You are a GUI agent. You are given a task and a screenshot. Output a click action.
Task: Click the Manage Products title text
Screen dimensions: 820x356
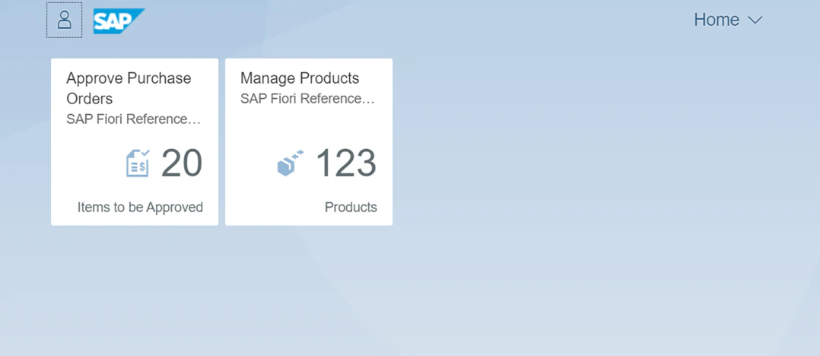click(x=300, y=78)
